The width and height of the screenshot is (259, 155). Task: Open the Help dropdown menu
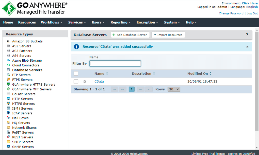tap(191, 22)
